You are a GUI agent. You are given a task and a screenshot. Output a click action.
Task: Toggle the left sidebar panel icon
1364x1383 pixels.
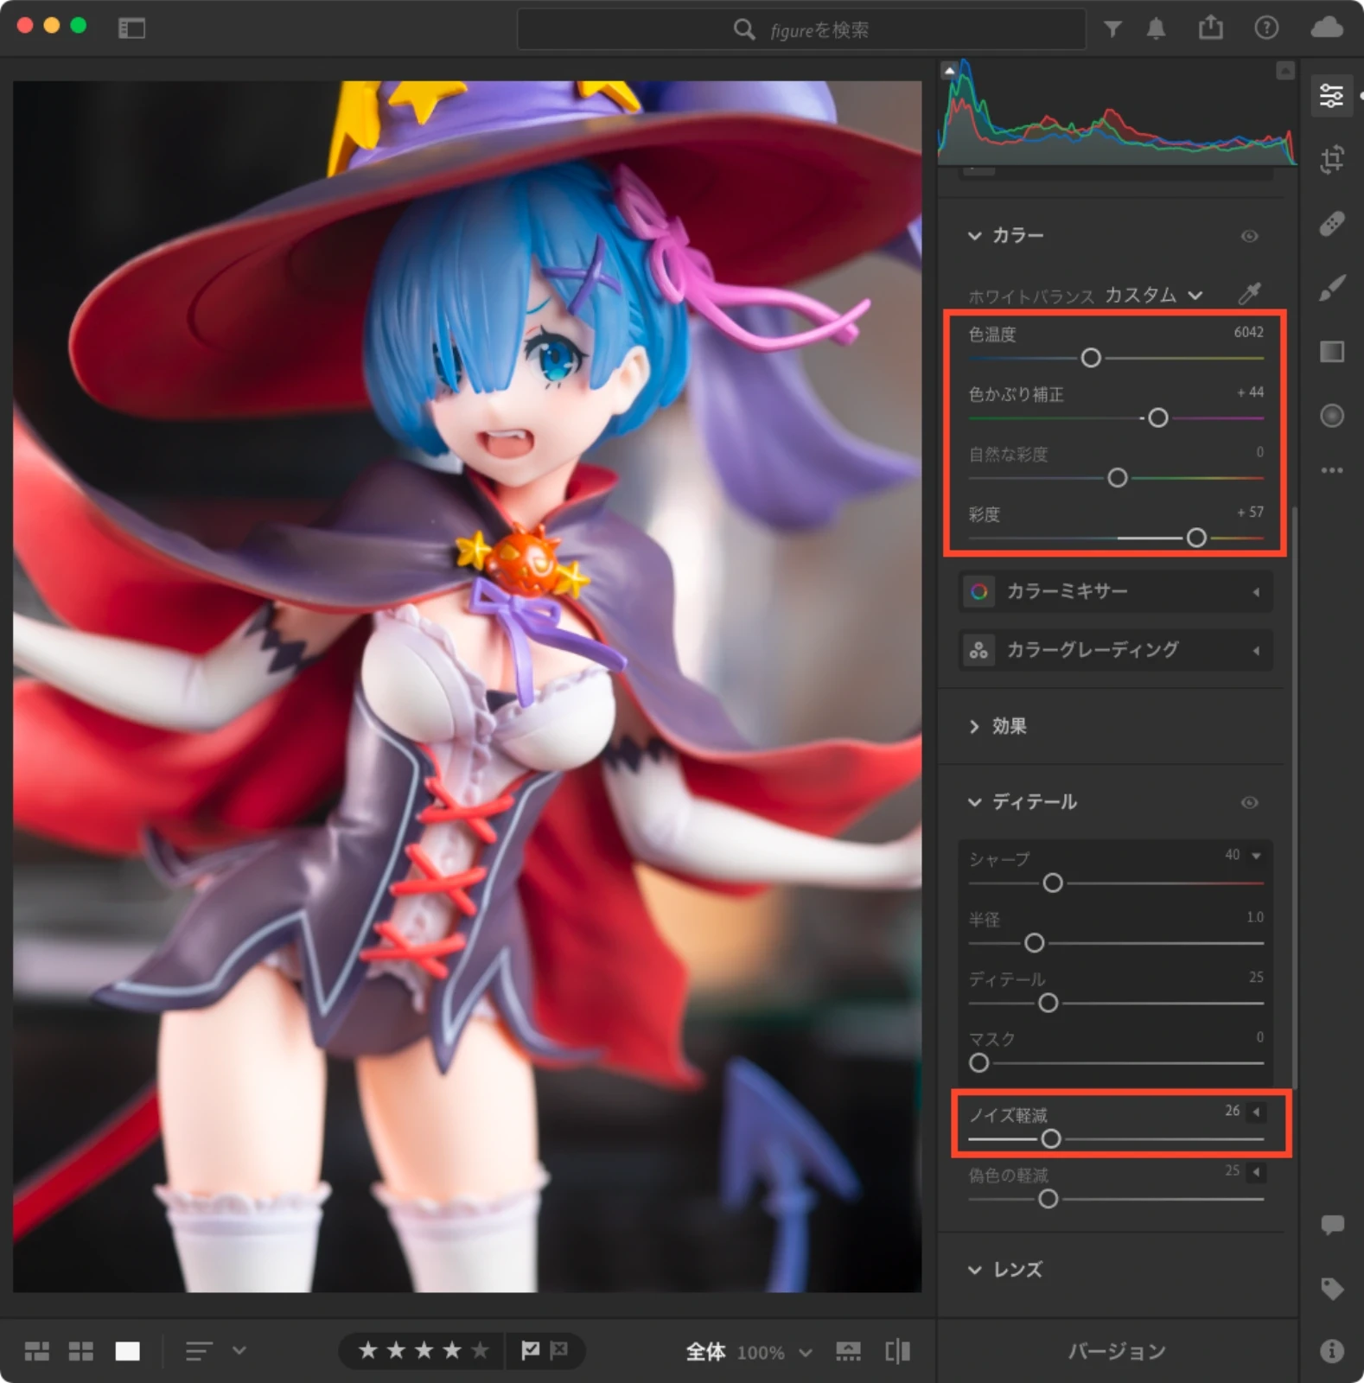(131, 29)
